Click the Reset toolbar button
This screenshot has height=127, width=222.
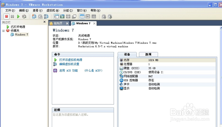(x=24, y=17)
